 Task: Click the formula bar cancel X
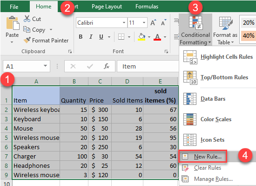(73, 66)
